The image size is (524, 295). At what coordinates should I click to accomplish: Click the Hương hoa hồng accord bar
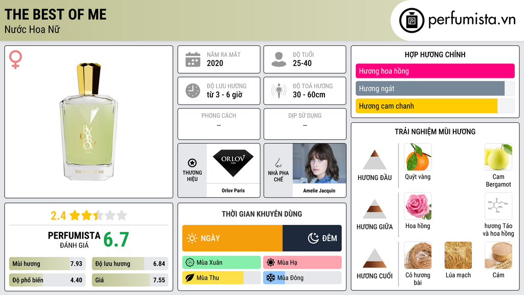pyautogui.click(x=435, y=71)
